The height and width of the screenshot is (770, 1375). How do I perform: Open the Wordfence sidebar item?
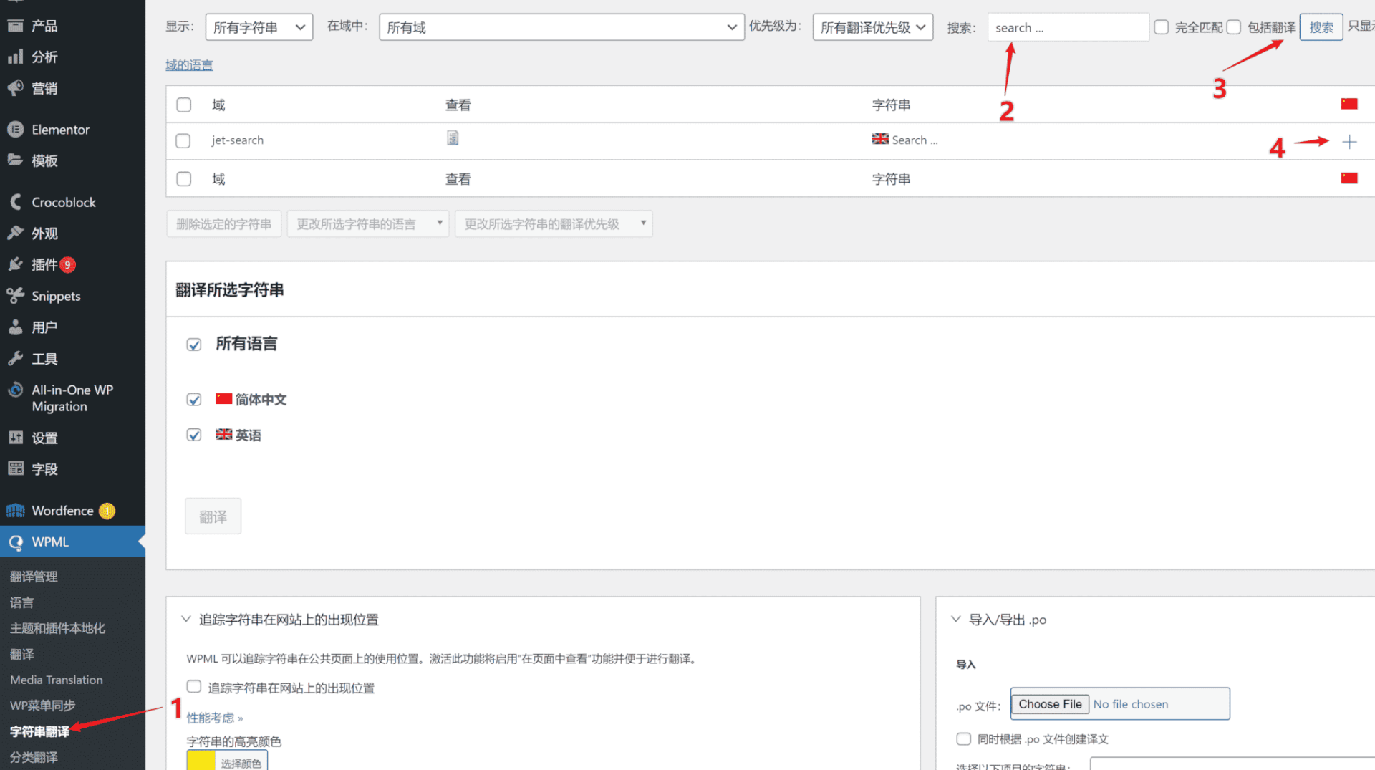[62, 511]
